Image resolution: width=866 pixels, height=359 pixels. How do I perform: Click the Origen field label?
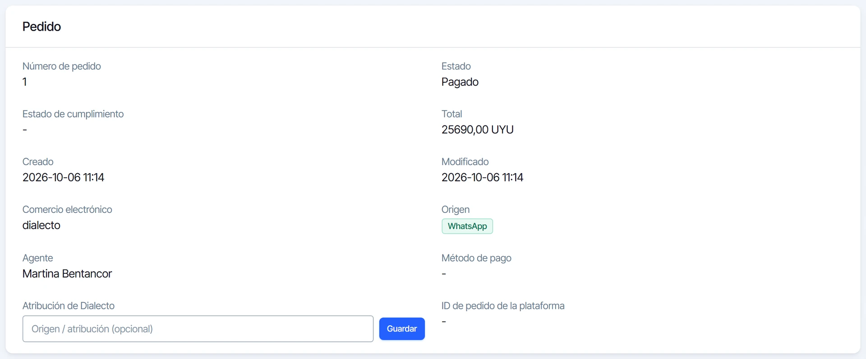coord(456,210)
